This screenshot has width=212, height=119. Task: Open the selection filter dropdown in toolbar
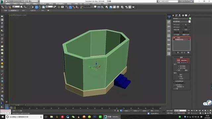16,7
